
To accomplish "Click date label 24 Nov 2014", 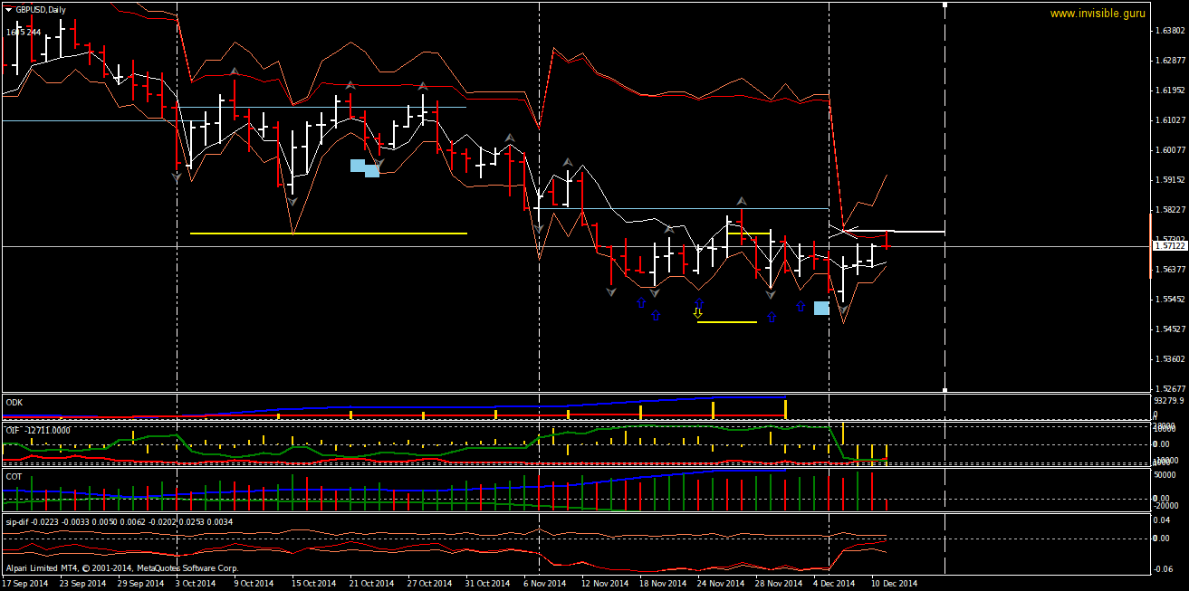I will [x=720, y=584].
